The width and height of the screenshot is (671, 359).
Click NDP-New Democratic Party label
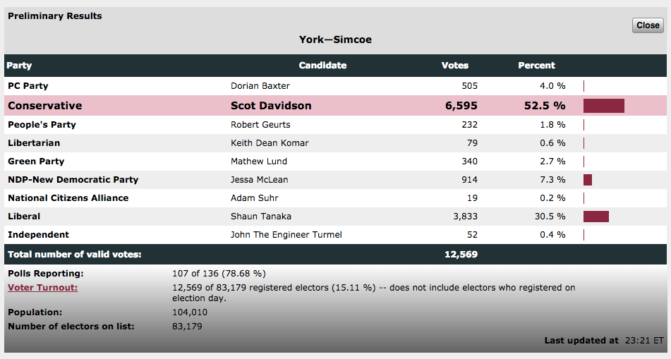click(x=73, y=180)
